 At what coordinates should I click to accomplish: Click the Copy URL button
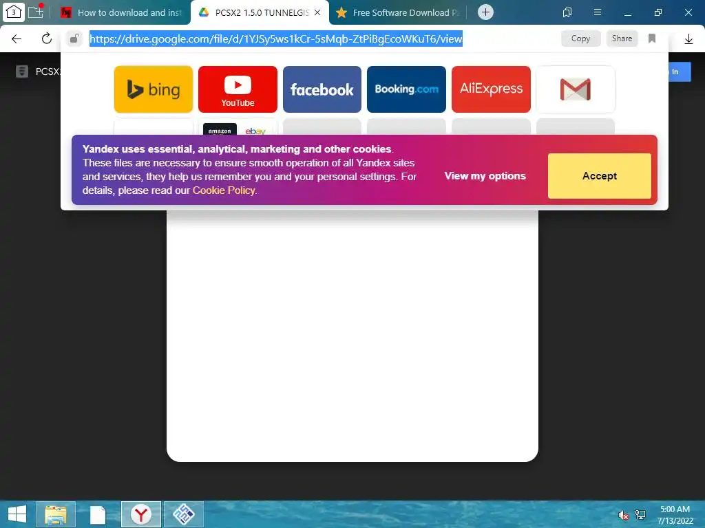click(580, 38)
